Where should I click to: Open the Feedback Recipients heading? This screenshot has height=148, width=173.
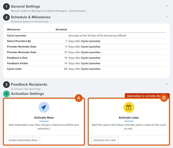click(29, 84)
